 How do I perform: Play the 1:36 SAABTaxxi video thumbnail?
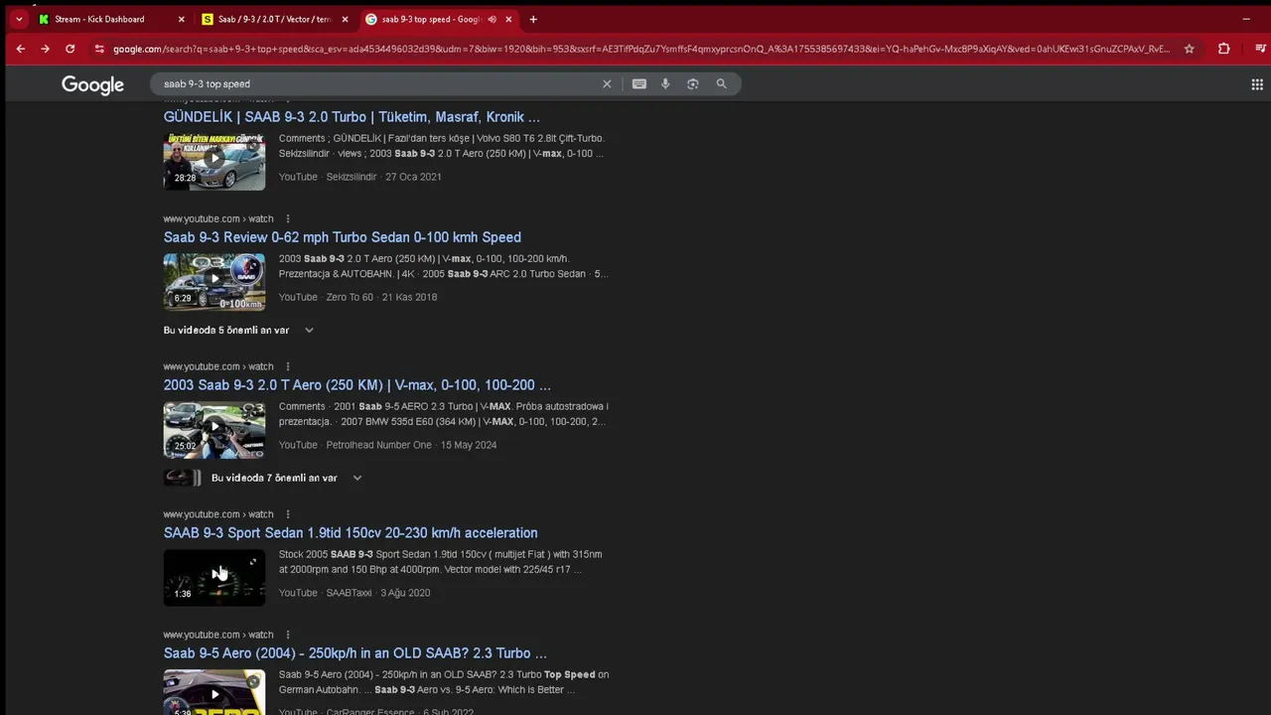(214, 578)
